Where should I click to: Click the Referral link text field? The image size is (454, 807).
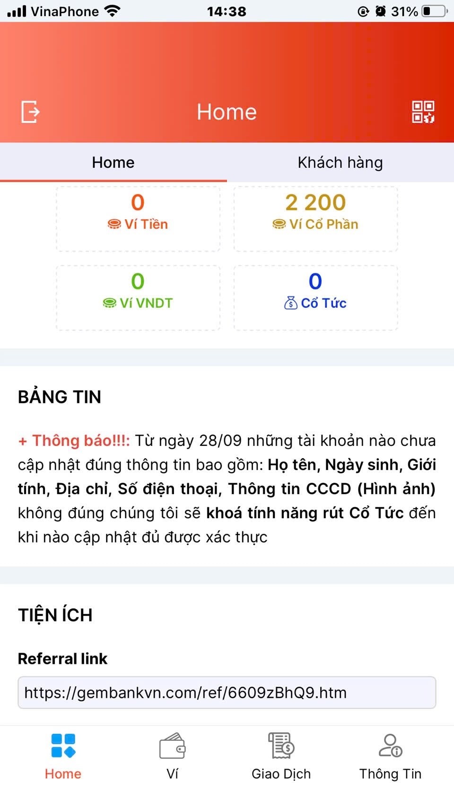[x=227, y=693]
